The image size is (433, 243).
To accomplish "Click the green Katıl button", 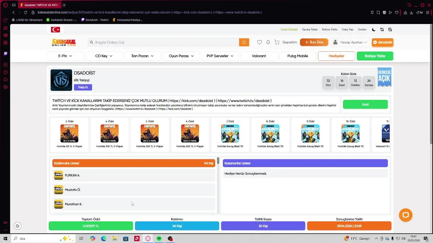I will [x=365, y=104].
